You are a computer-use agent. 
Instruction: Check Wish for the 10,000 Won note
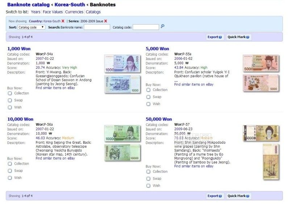click(10, 178)
